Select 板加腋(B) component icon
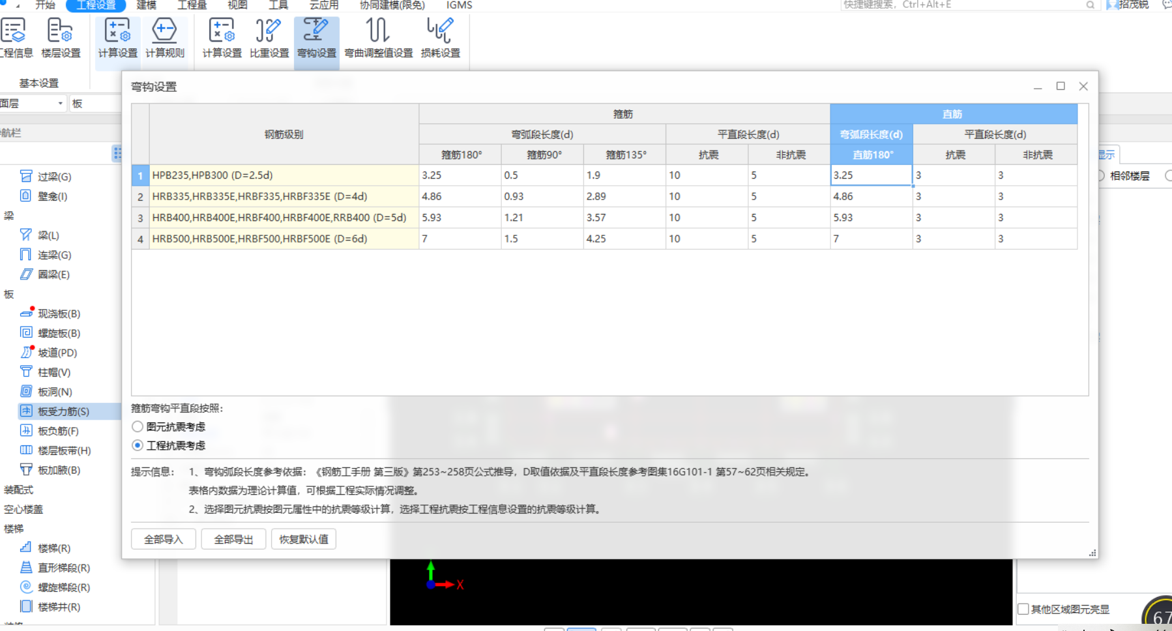 pyautogui.click(x=26, y=469)
